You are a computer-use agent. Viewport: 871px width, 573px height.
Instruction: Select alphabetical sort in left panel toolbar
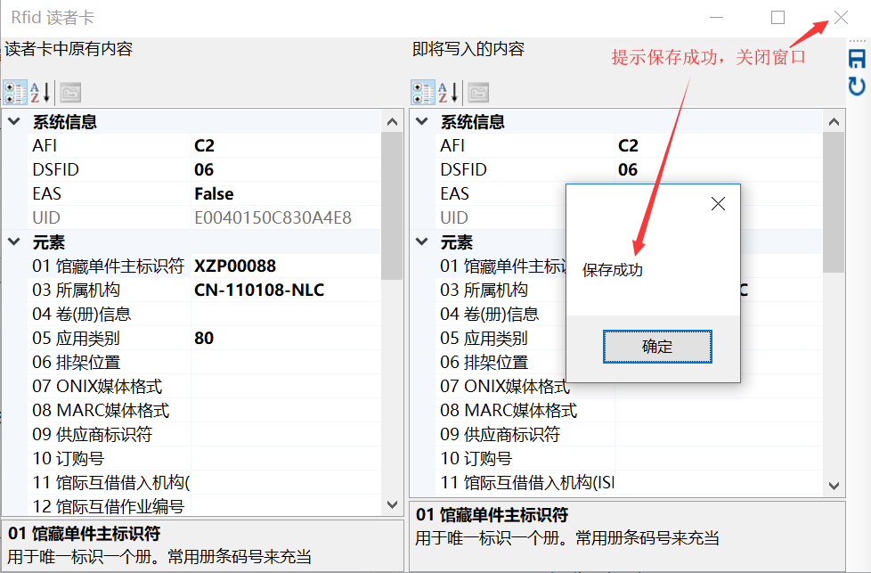click(40, 93)
